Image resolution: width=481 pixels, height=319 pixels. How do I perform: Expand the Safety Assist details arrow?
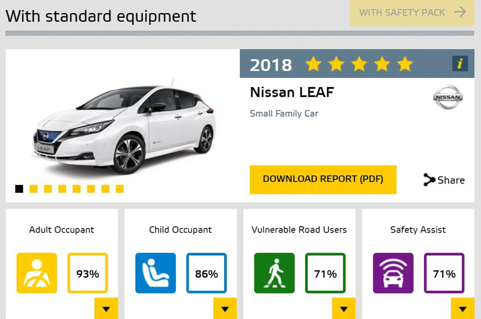click(x=462, y=308)
